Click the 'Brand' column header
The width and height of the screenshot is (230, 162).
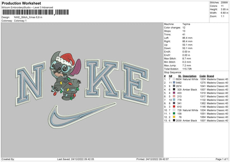[210, 76]
